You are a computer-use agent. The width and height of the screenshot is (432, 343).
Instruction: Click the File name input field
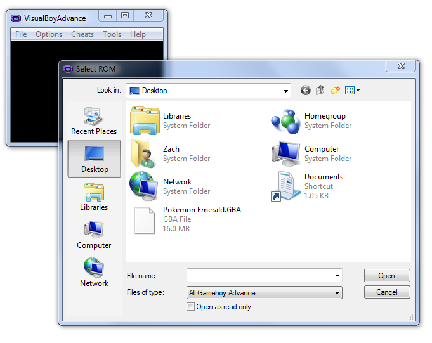pos(265,276)
